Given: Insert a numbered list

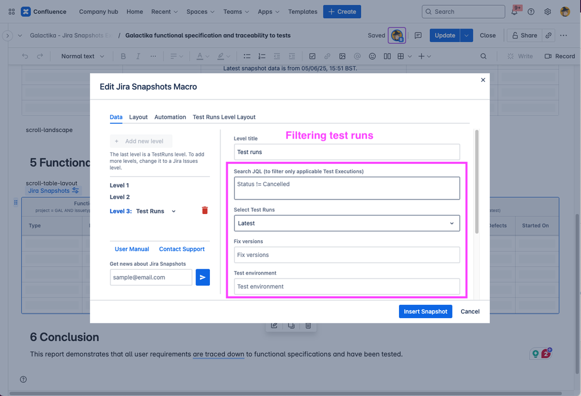Looking at the screenshot, I should pos(262,56).
